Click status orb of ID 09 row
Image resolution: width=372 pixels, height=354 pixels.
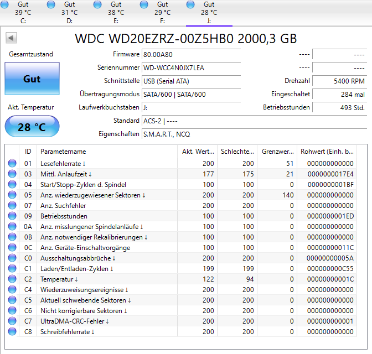[12, 216]
